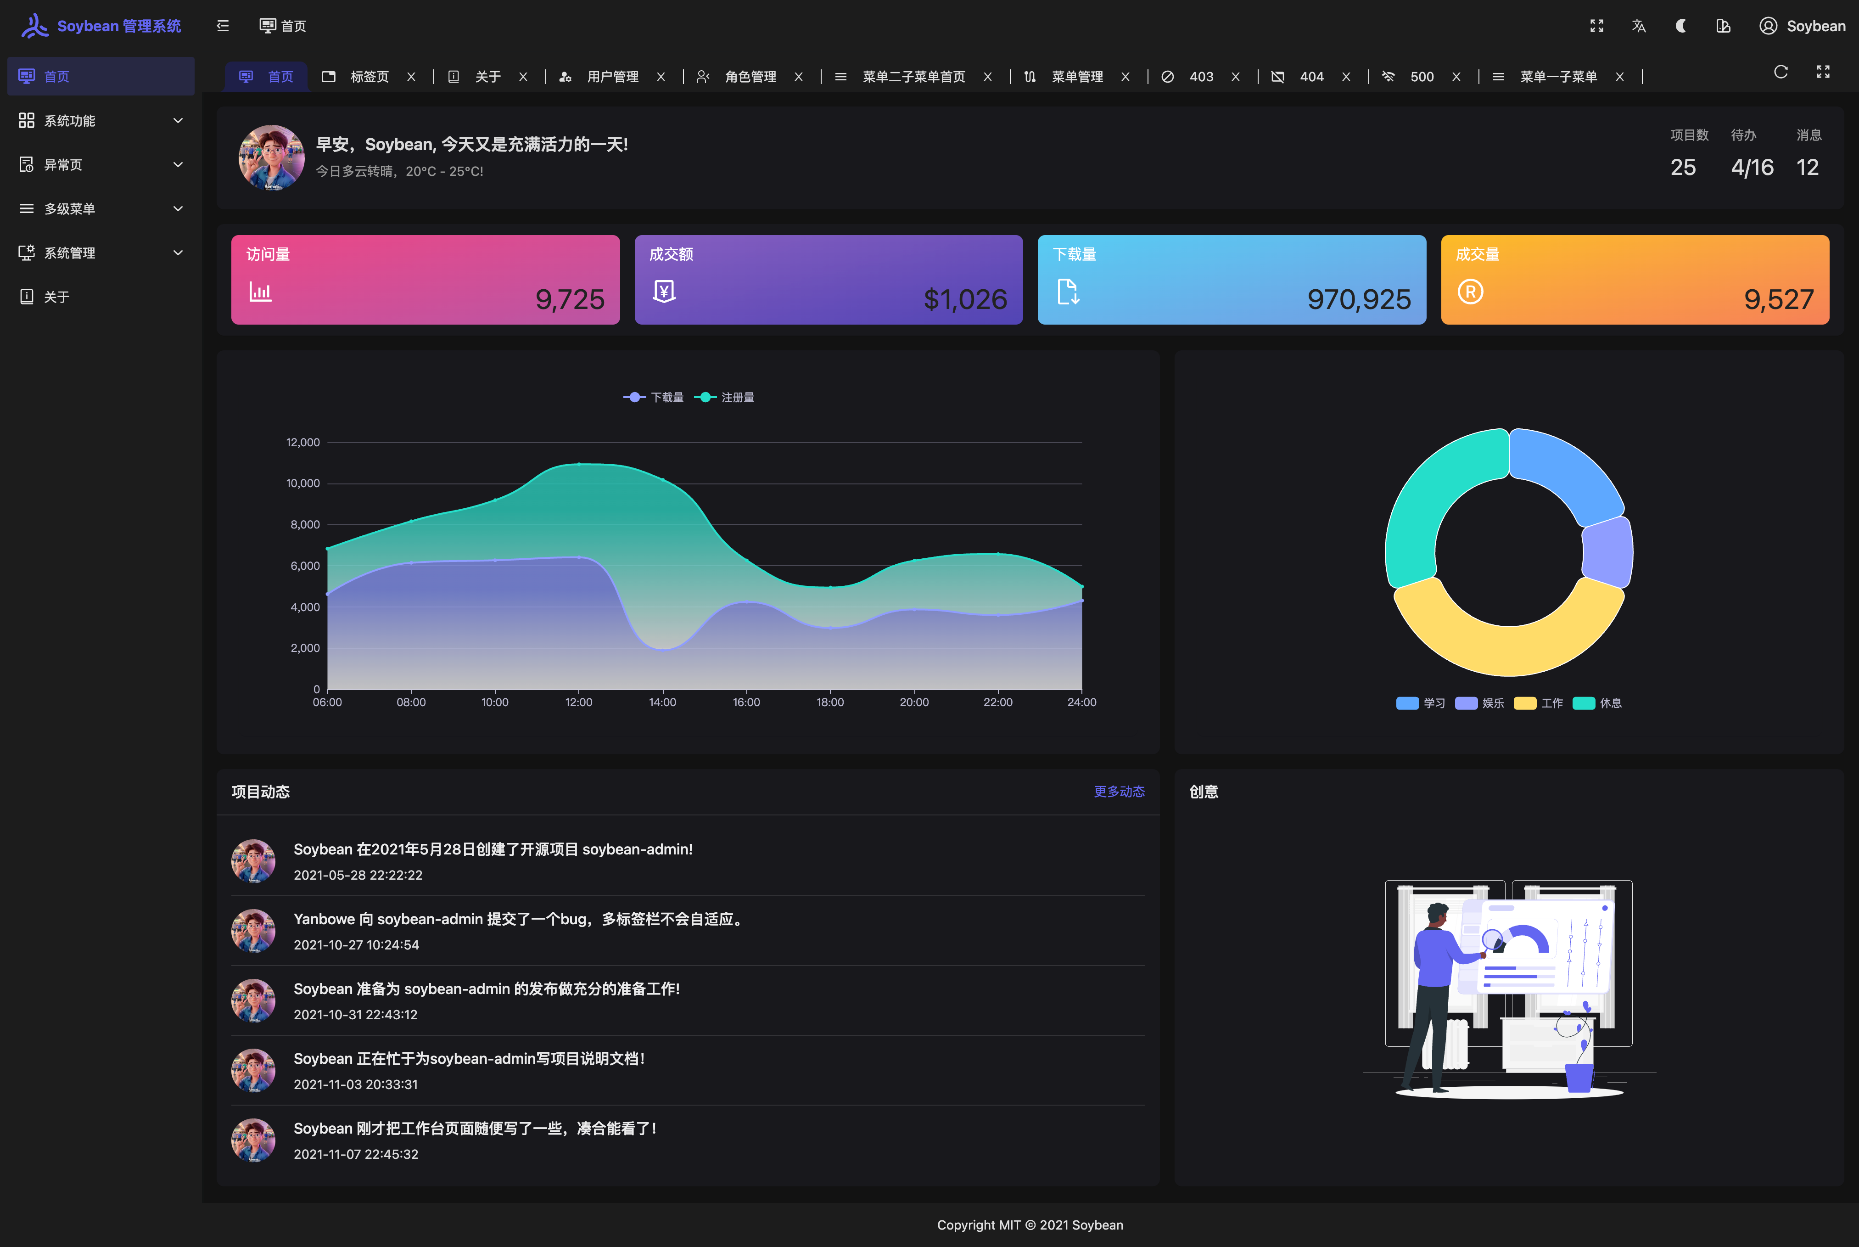The image size is (1859, 1247).
Task: Toggle dark mode with the moon icon
Action: point(1681,25)
